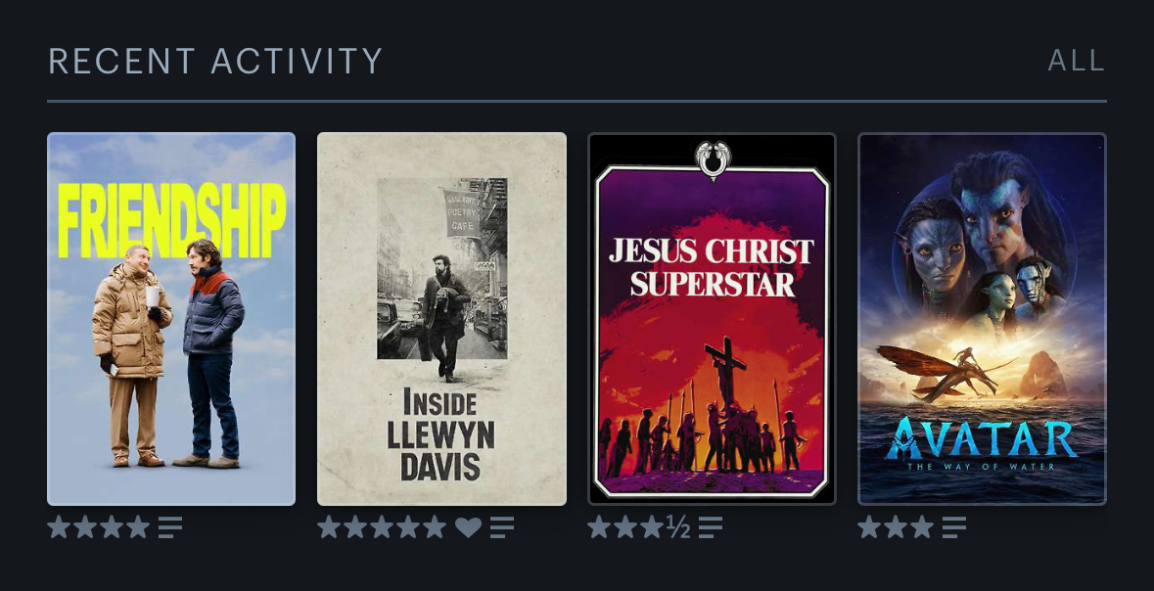1154x591 pixels.
Task: Open the review icon under Friendship
Action: pos(170,527)
